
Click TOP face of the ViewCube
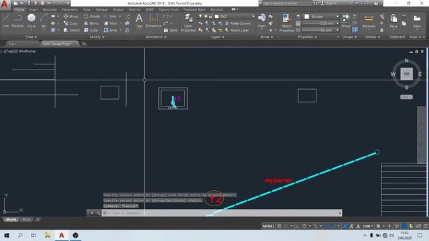click(x=407, y=74)
